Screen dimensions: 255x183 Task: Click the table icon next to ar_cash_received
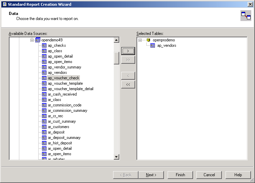tap(44, 94)
